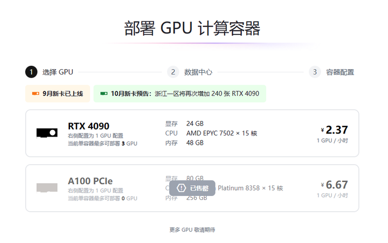Click Platinum 8358 × 15 核 text

pyautogui.click(x=251, y=188)
